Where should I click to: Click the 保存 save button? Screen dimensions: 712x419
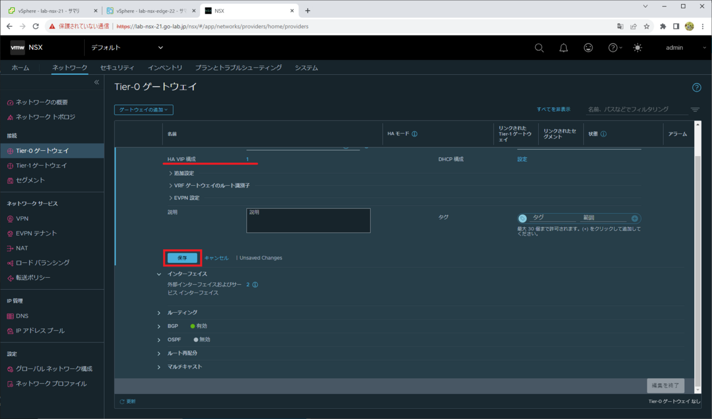[182, 258]
